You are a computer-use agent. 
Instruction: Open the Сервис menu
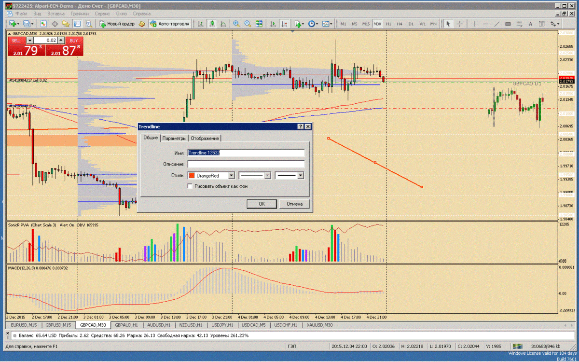coord(102,14)
